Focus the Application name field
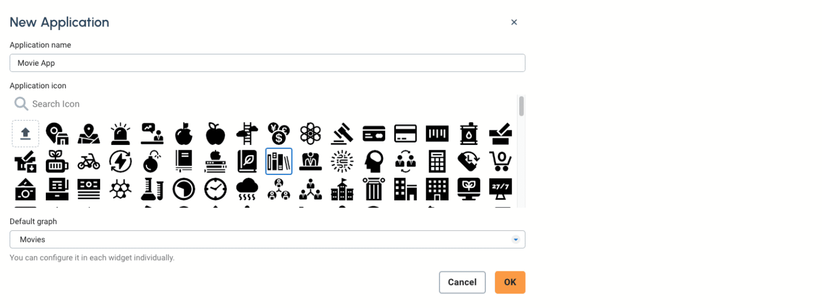This screenshot has height=308, width=822. 267,63
